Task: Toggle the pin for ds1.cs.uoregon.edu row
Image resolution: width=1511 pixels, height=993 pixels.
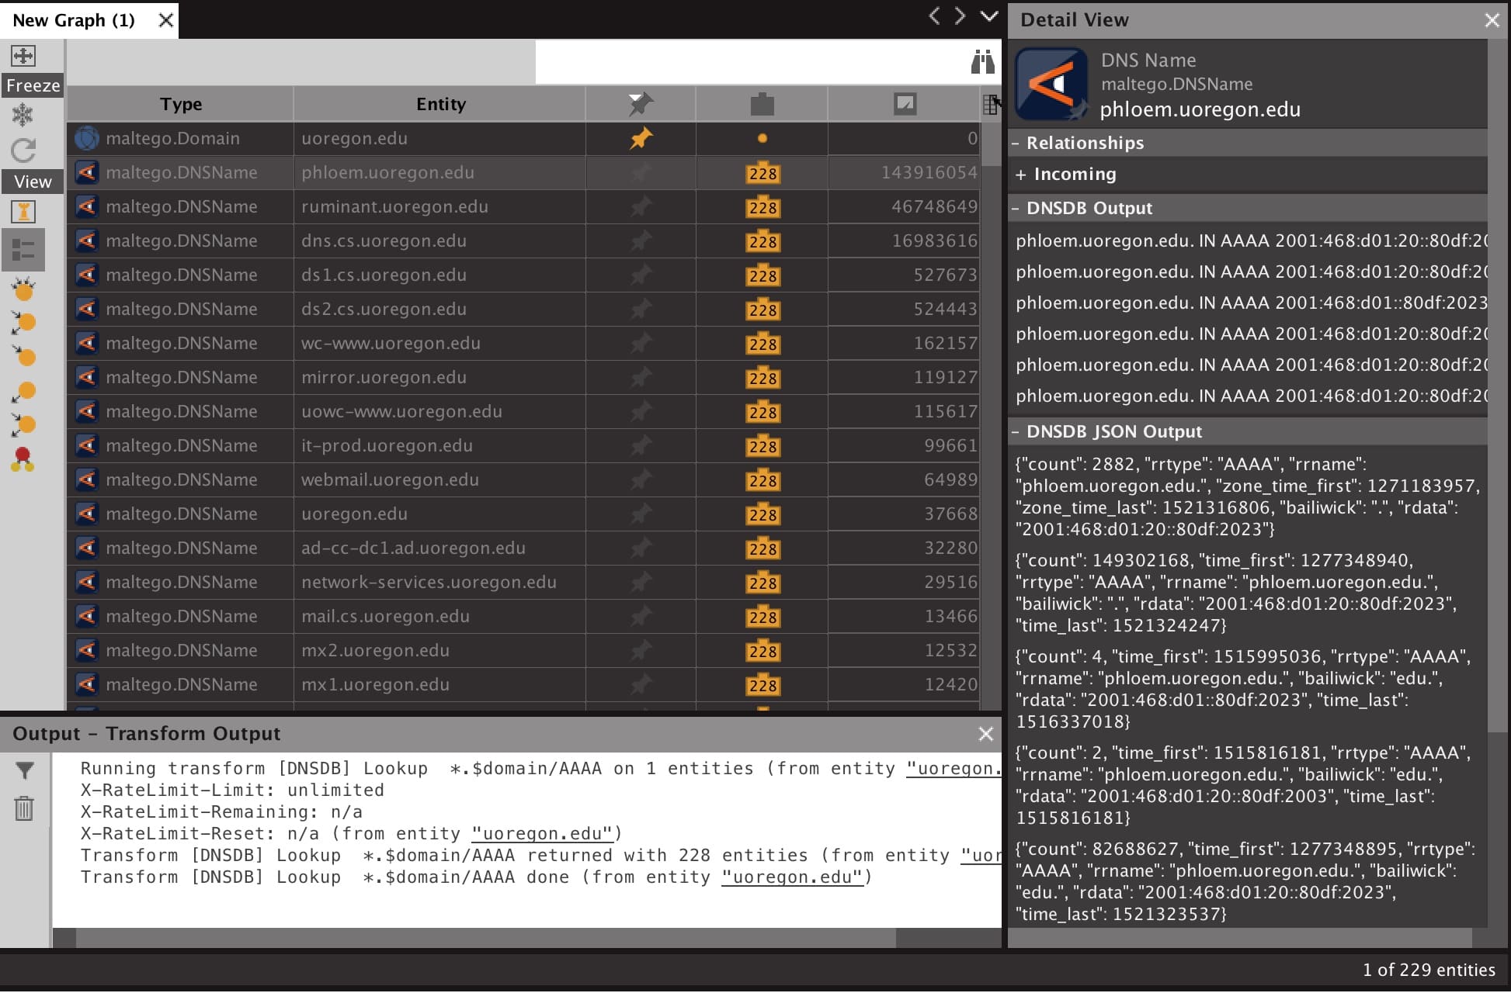Action: pyautogui.click(x=641, y=275)
